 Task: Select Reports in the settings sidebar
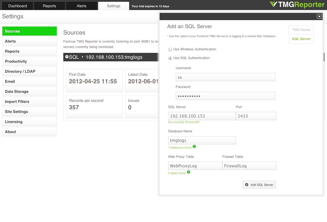[29, 51]
